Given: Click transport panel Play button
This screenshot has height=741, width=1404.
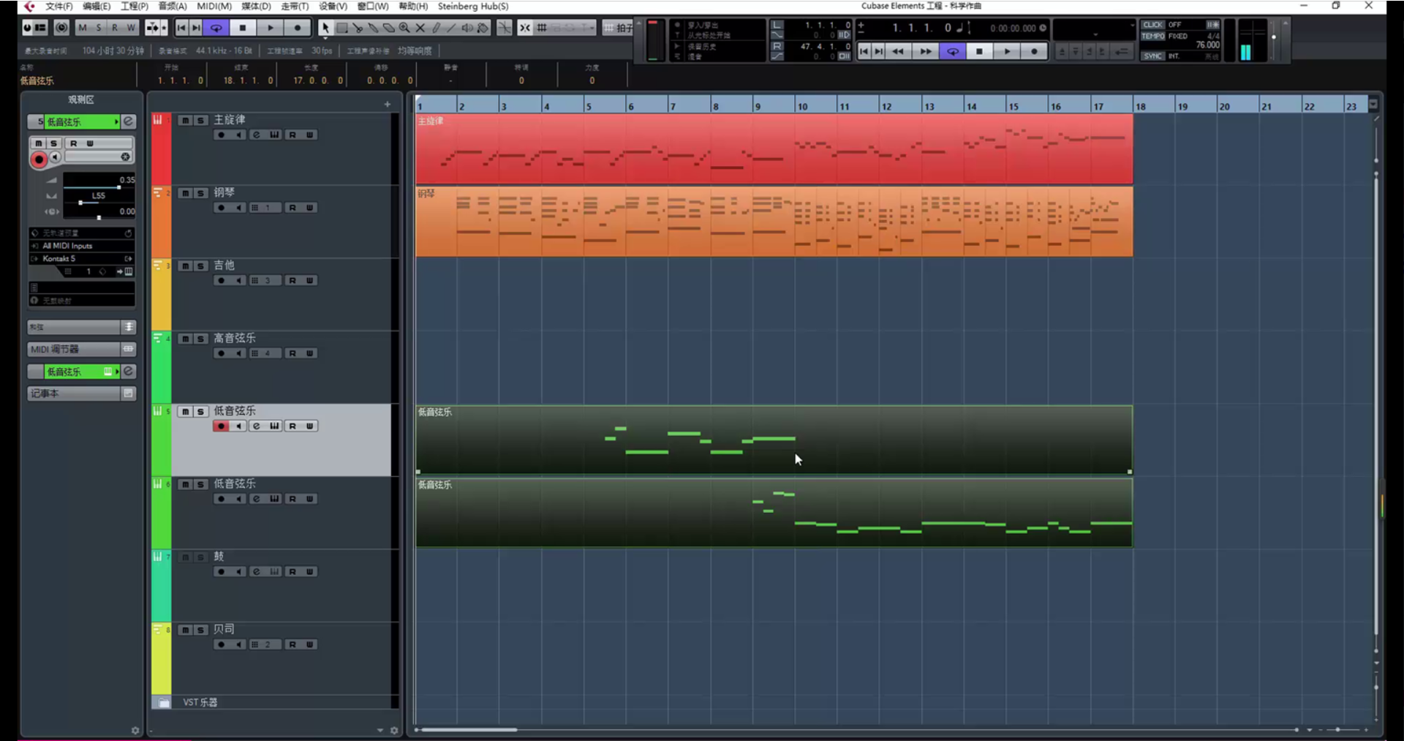Looking at the screenshot, I should [1007, 51].
